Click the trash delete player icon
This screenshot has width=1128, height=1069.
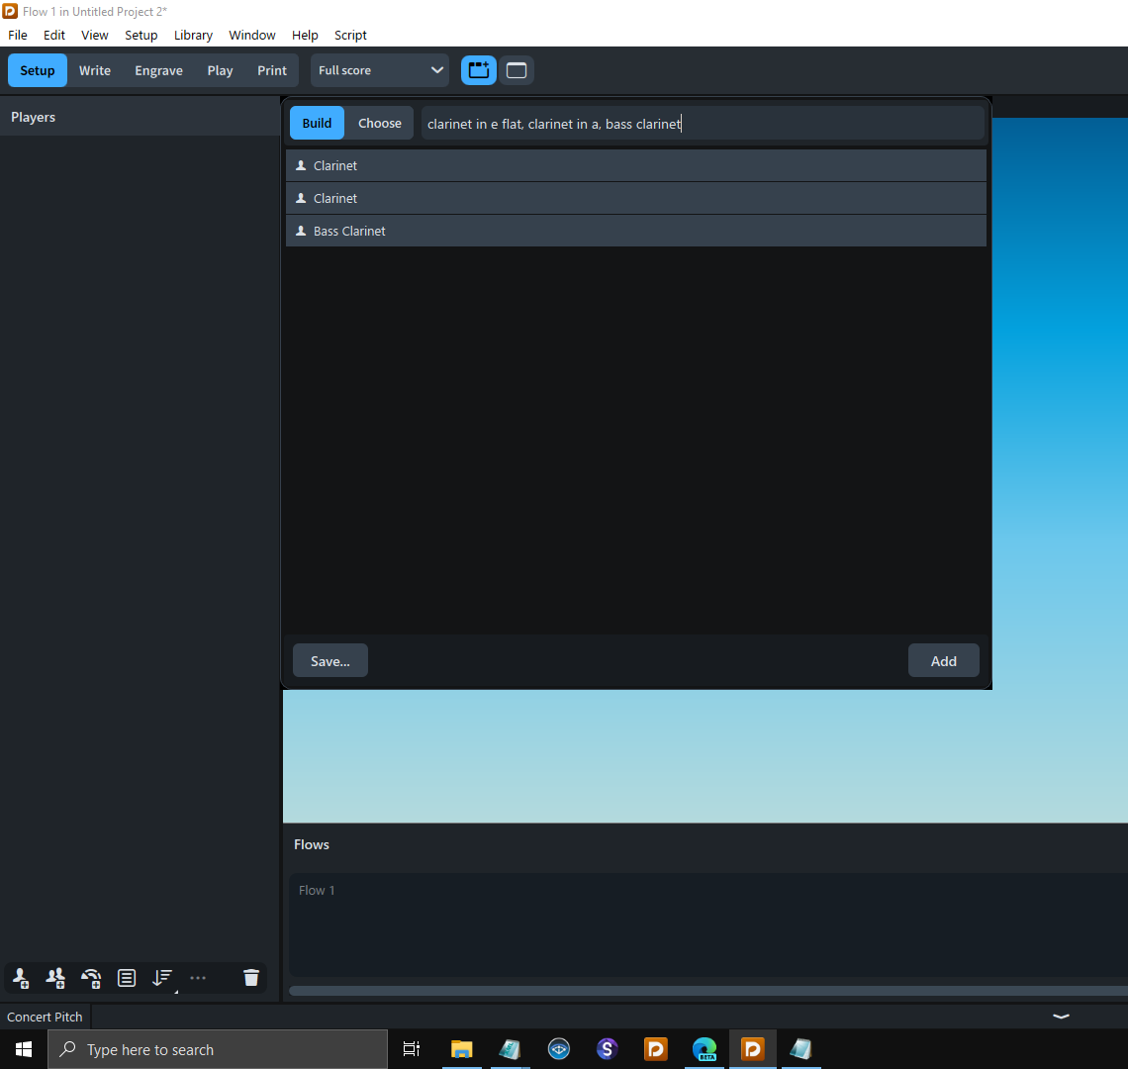pos(251,978)
